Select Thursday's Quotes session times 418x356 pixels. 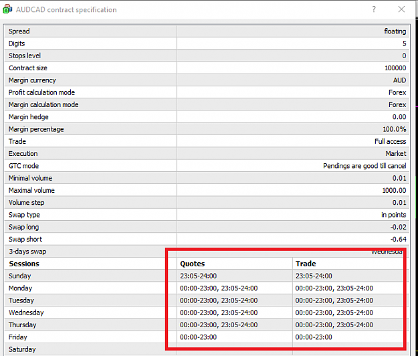click(x=219, y=325)
